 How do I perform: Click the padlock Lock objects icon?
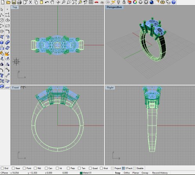tap(124, 2)
